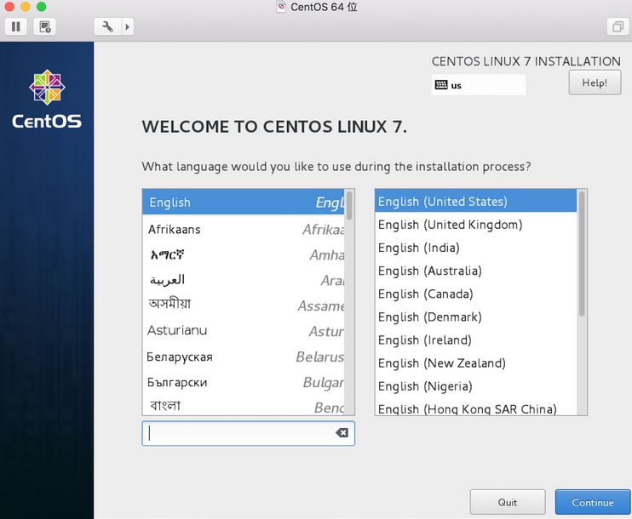Viewport: 632px width, 519px height.
Task: Click the CentOS logo in the sidebar
Action: (x=47, y=100)
